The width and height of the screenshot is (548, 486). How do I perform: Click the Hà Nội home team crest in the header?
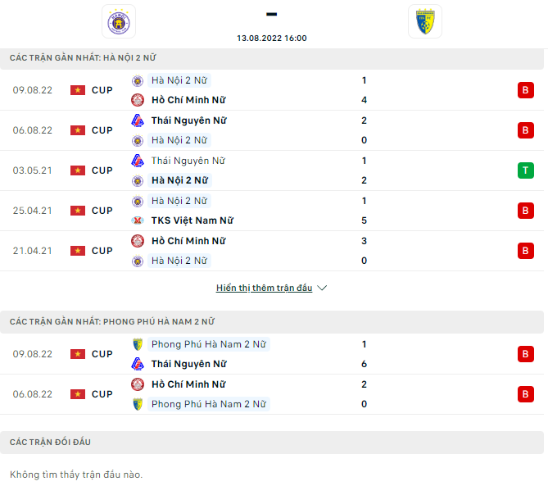(x=120, y=21)
